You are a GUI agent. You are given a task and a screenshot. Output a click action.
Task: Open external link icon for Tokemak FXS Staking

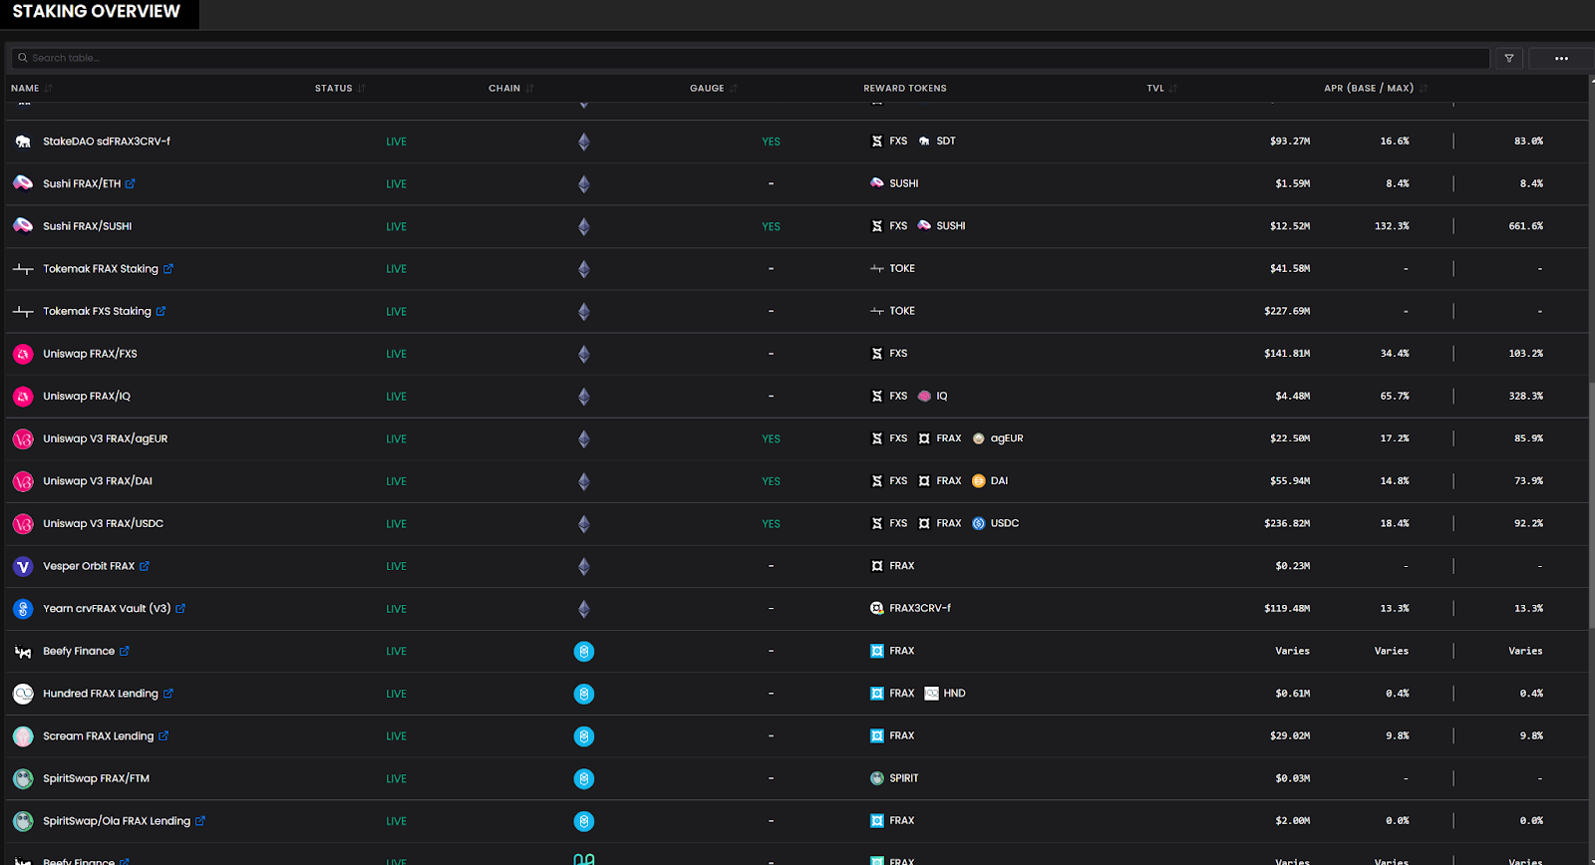(161, 311)
